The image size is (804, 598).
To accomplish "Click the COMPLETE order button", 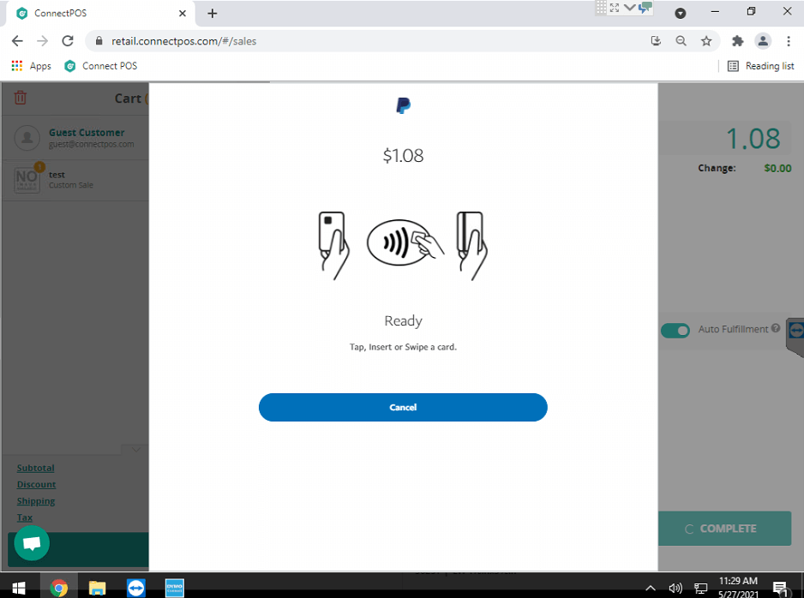I will coord(724,529).
